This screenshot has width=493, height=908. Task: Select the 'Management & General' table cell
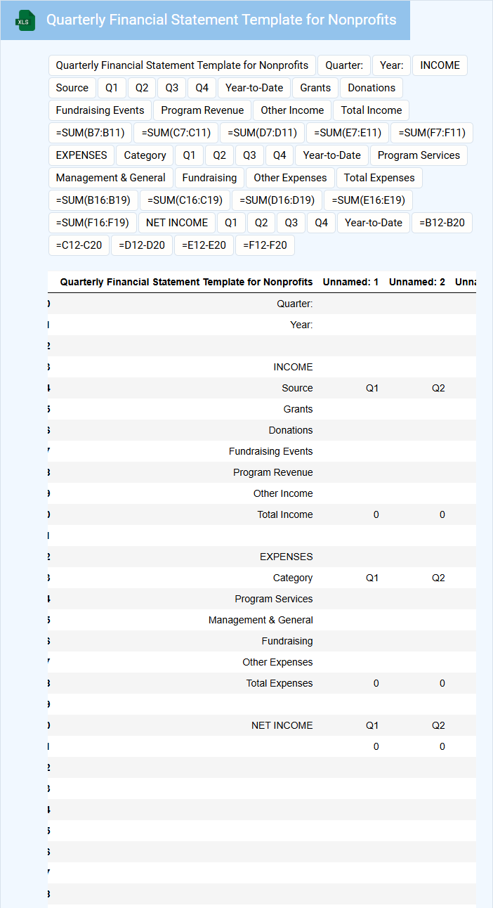[261, 620]
